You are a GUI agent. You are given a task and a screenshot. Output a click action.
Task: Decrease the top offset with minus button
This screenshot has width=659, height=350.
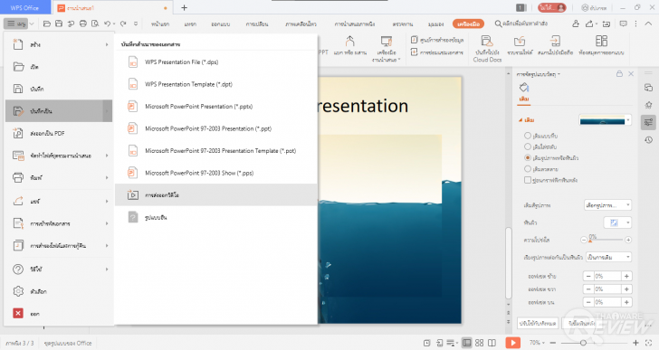click(x=588, y=302)
